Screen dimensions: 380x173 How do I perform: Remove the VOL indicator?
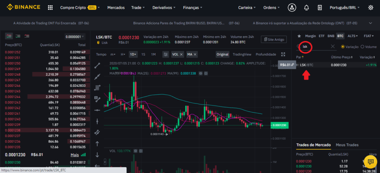(x=181, y=54)
